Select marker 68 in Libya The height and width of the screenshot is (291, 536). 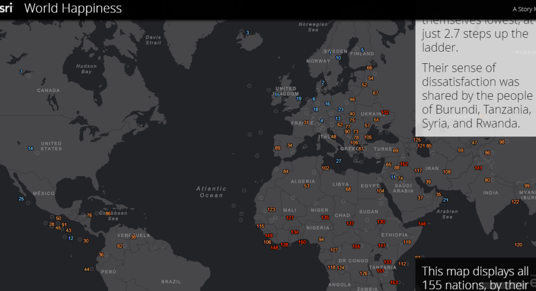coord(348,189)
